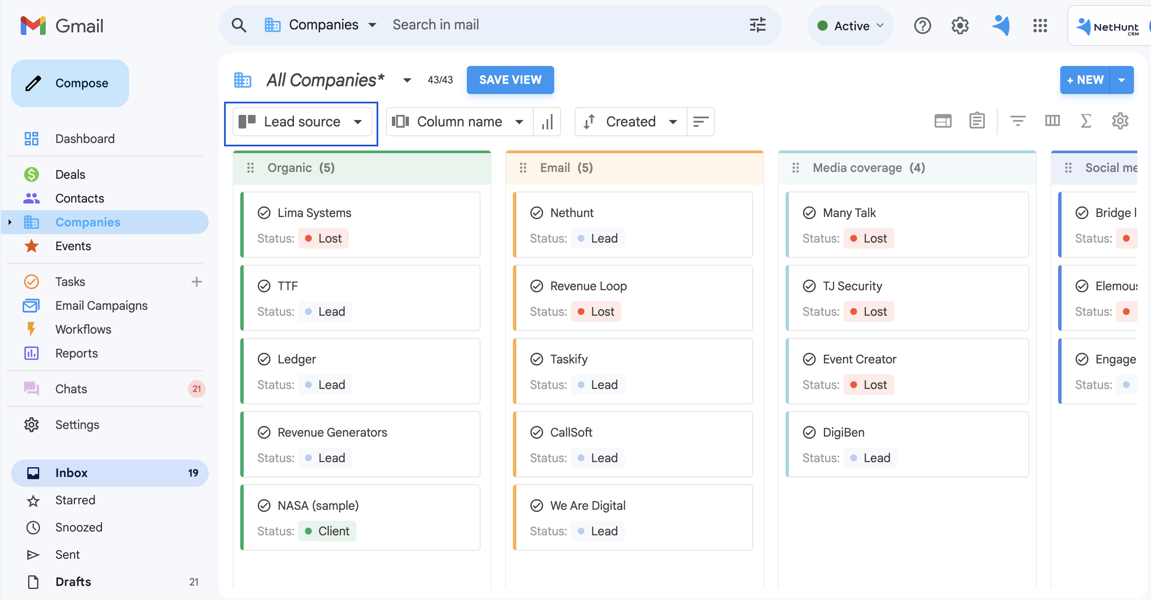
Task: Open Dashboard in the sidebar
Action: 85,139
